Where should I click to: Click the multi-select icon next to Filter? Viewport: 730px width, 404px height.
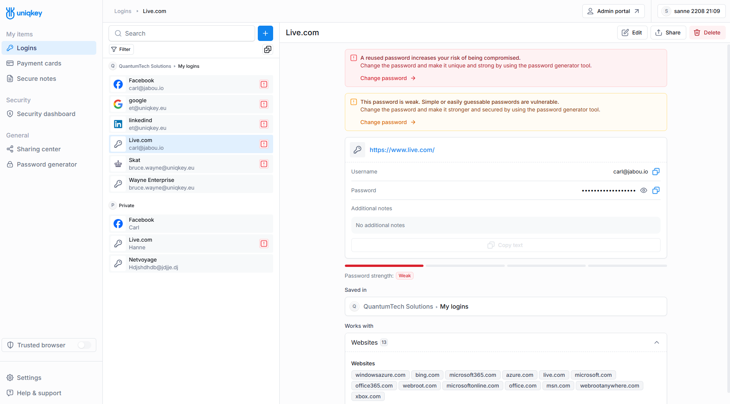coord(267,49)
